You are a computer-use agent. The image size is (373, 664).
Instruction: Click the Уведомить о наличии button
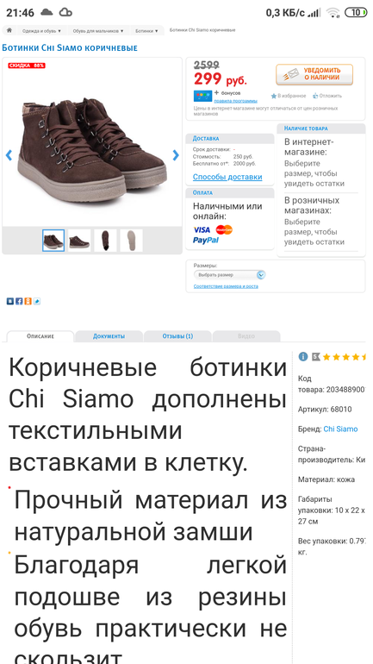[x=314, y=74]
